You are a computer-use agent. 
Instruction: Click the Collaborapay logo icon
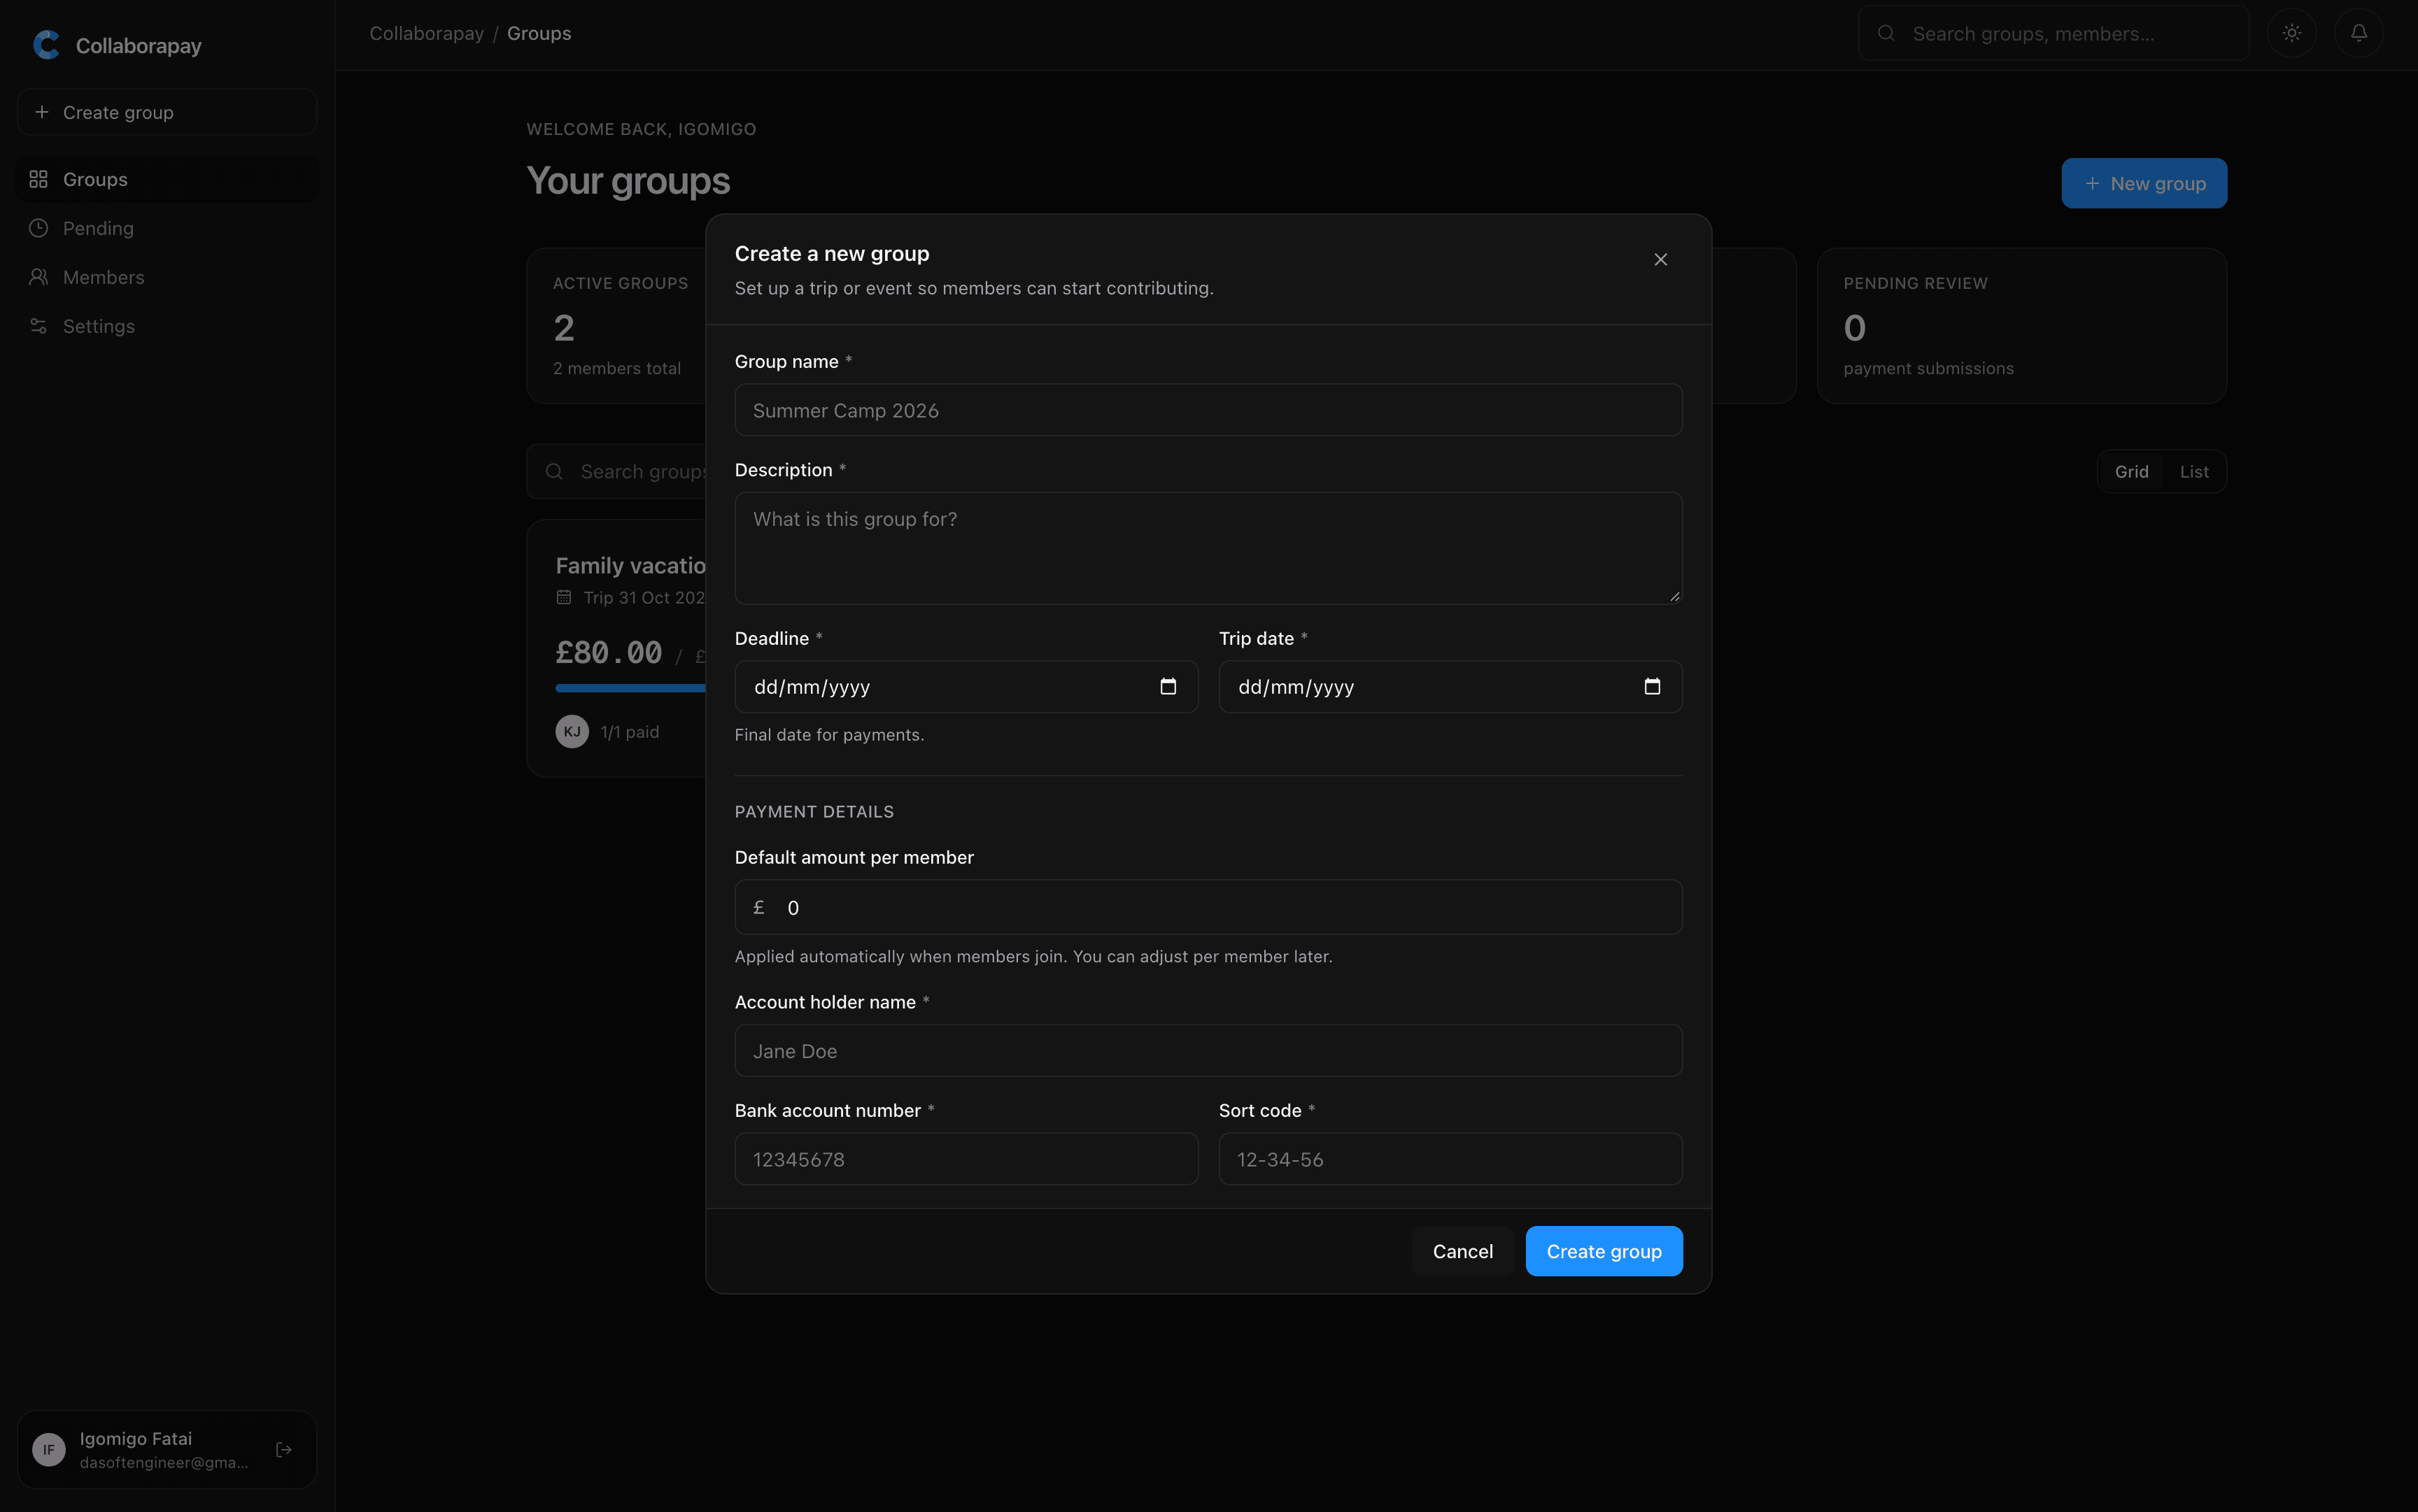point(46,45)
